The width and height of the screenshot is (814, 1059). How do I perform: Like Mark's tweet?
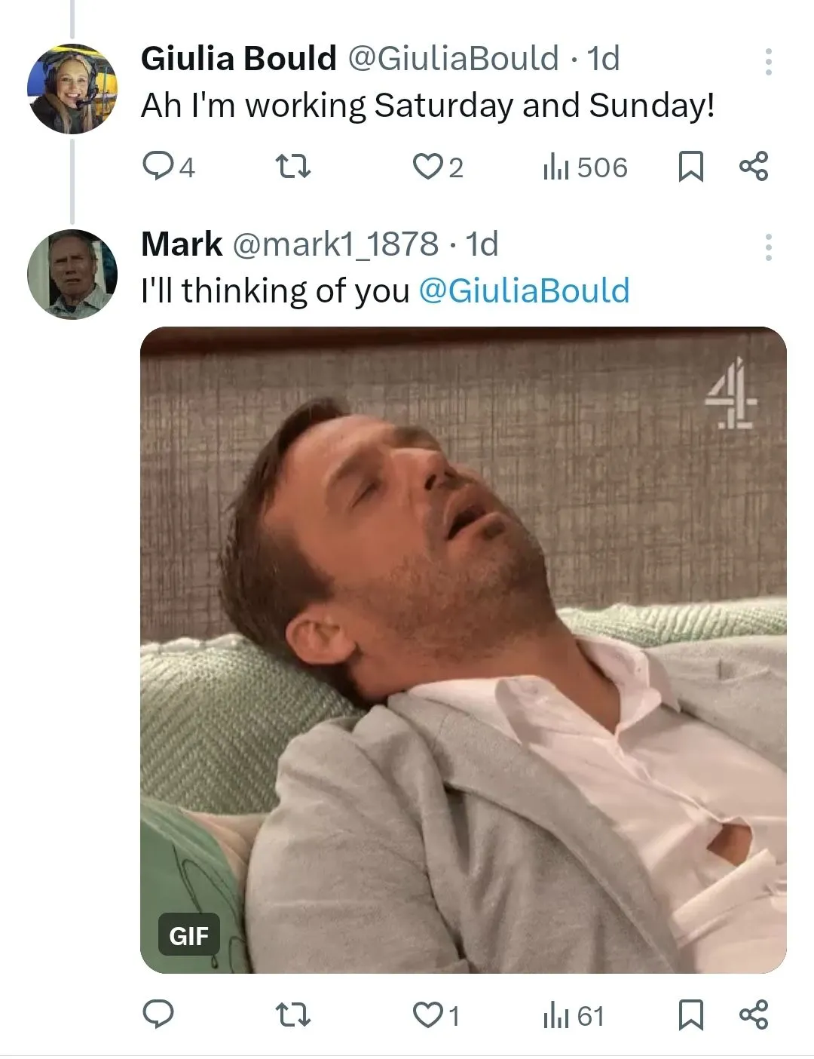[427, 1015]
